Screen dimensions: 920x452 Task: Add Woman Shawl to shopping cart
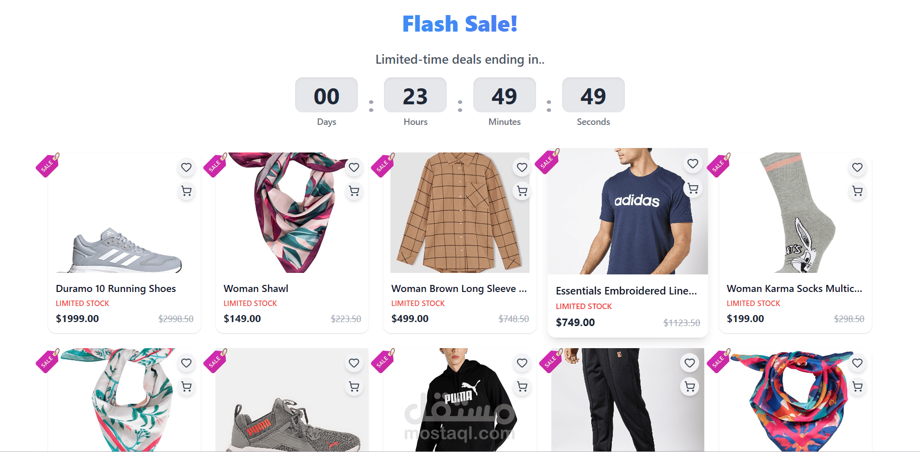(x=354, y=191)
